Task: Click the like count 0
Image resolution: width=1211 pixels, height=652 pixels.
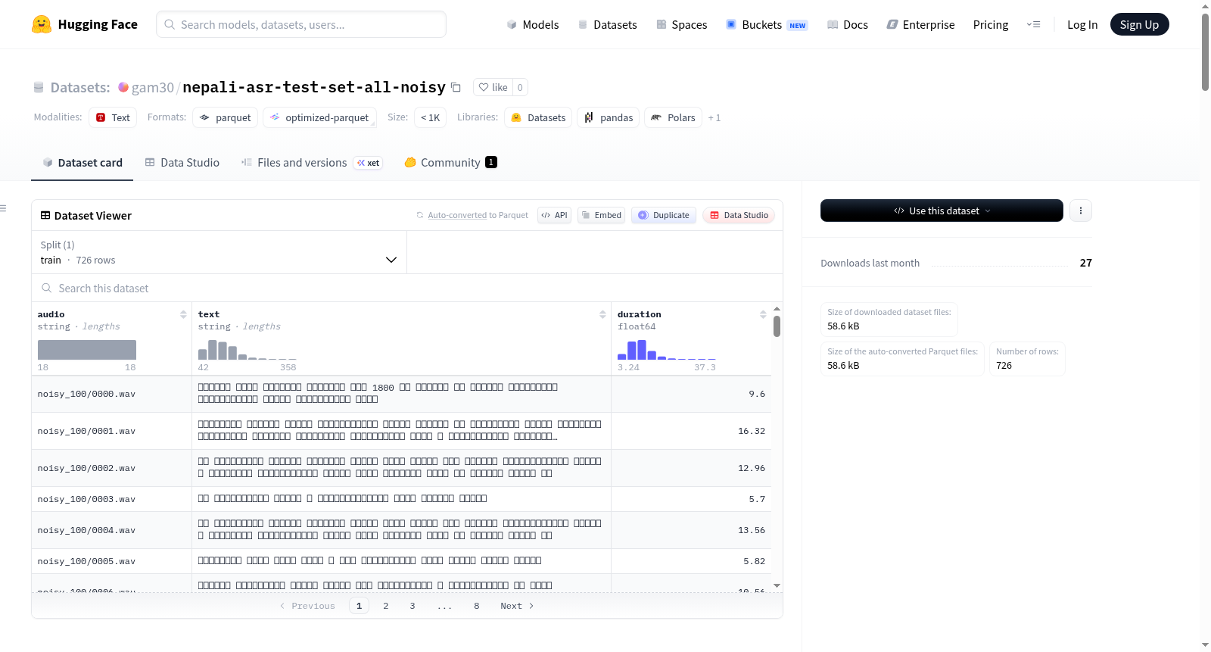Action: point(520,87)
